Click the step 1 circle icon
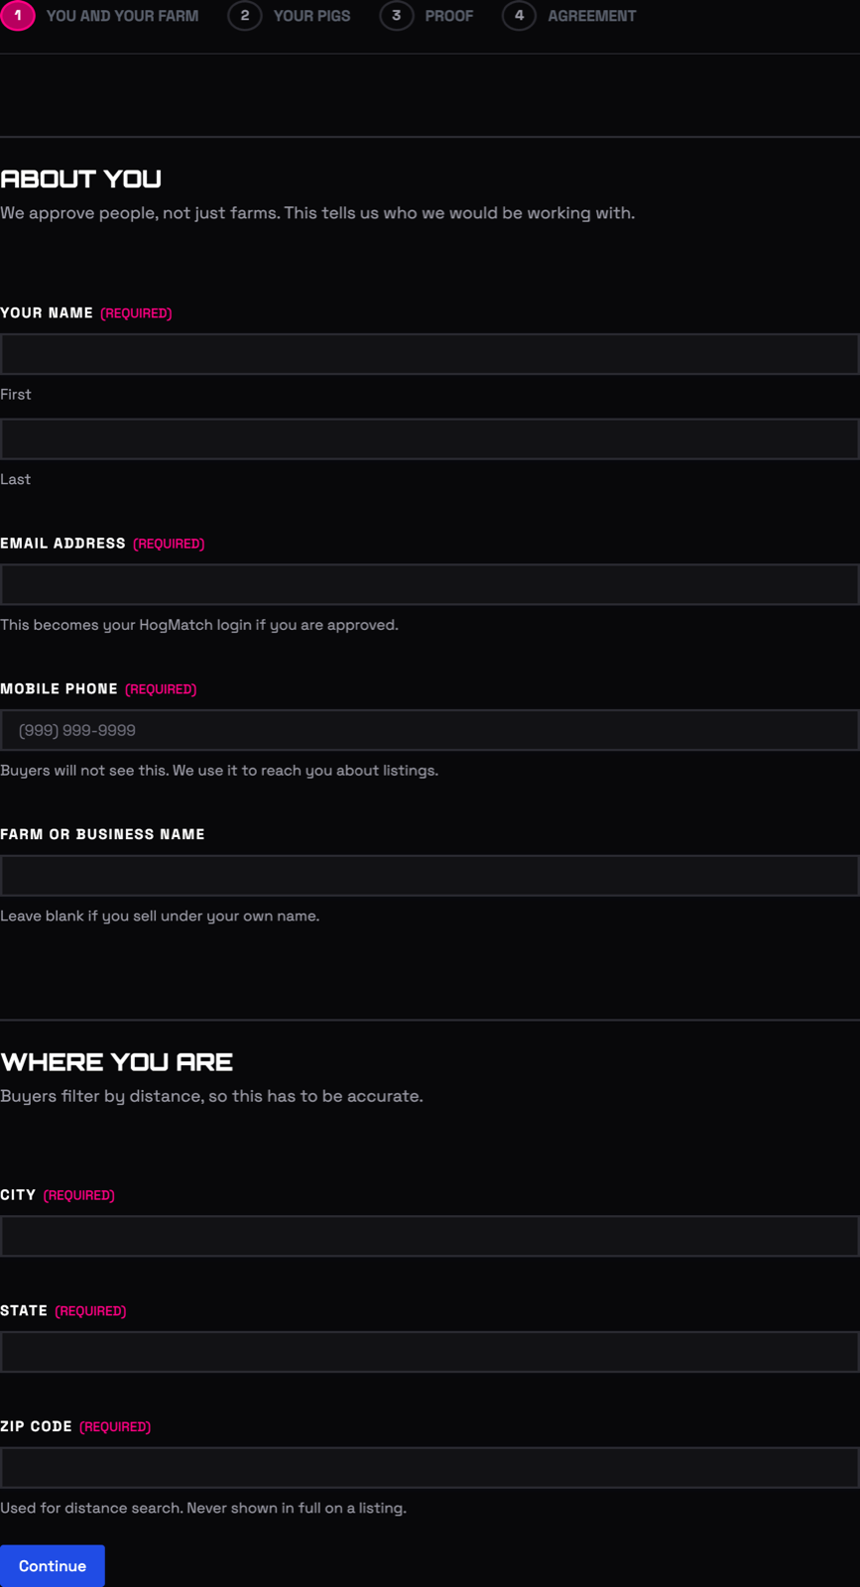The width and height of the screenshot is (860, 1587). [18, 16]
